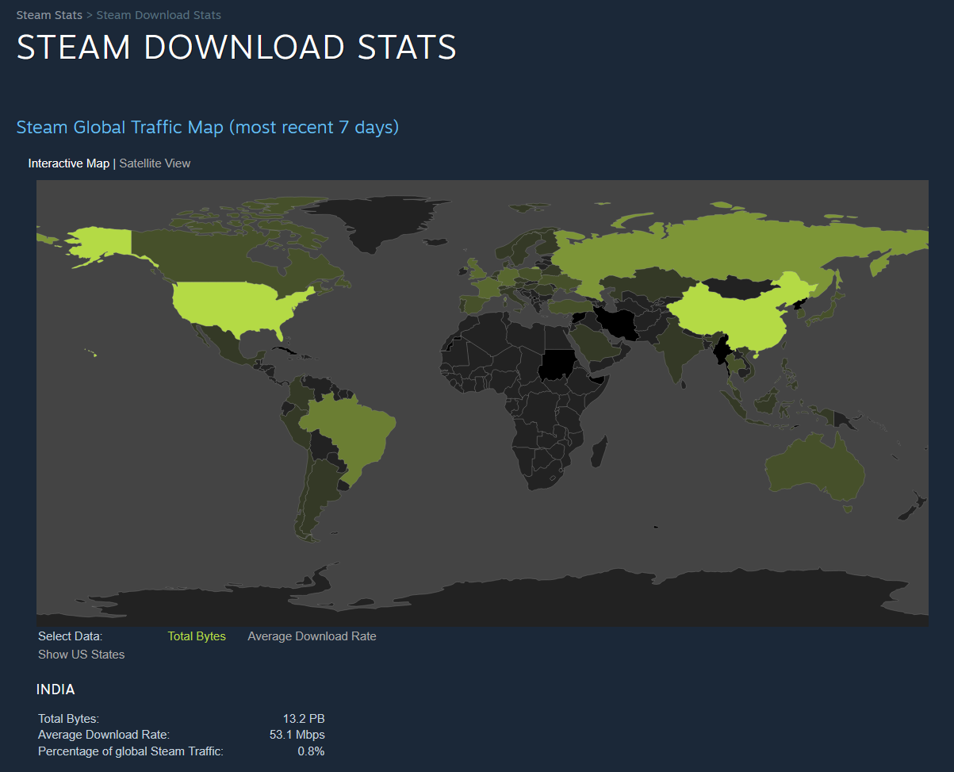
Task: Click Antarctica on the traffic map
Action: [x=492, y=599]
